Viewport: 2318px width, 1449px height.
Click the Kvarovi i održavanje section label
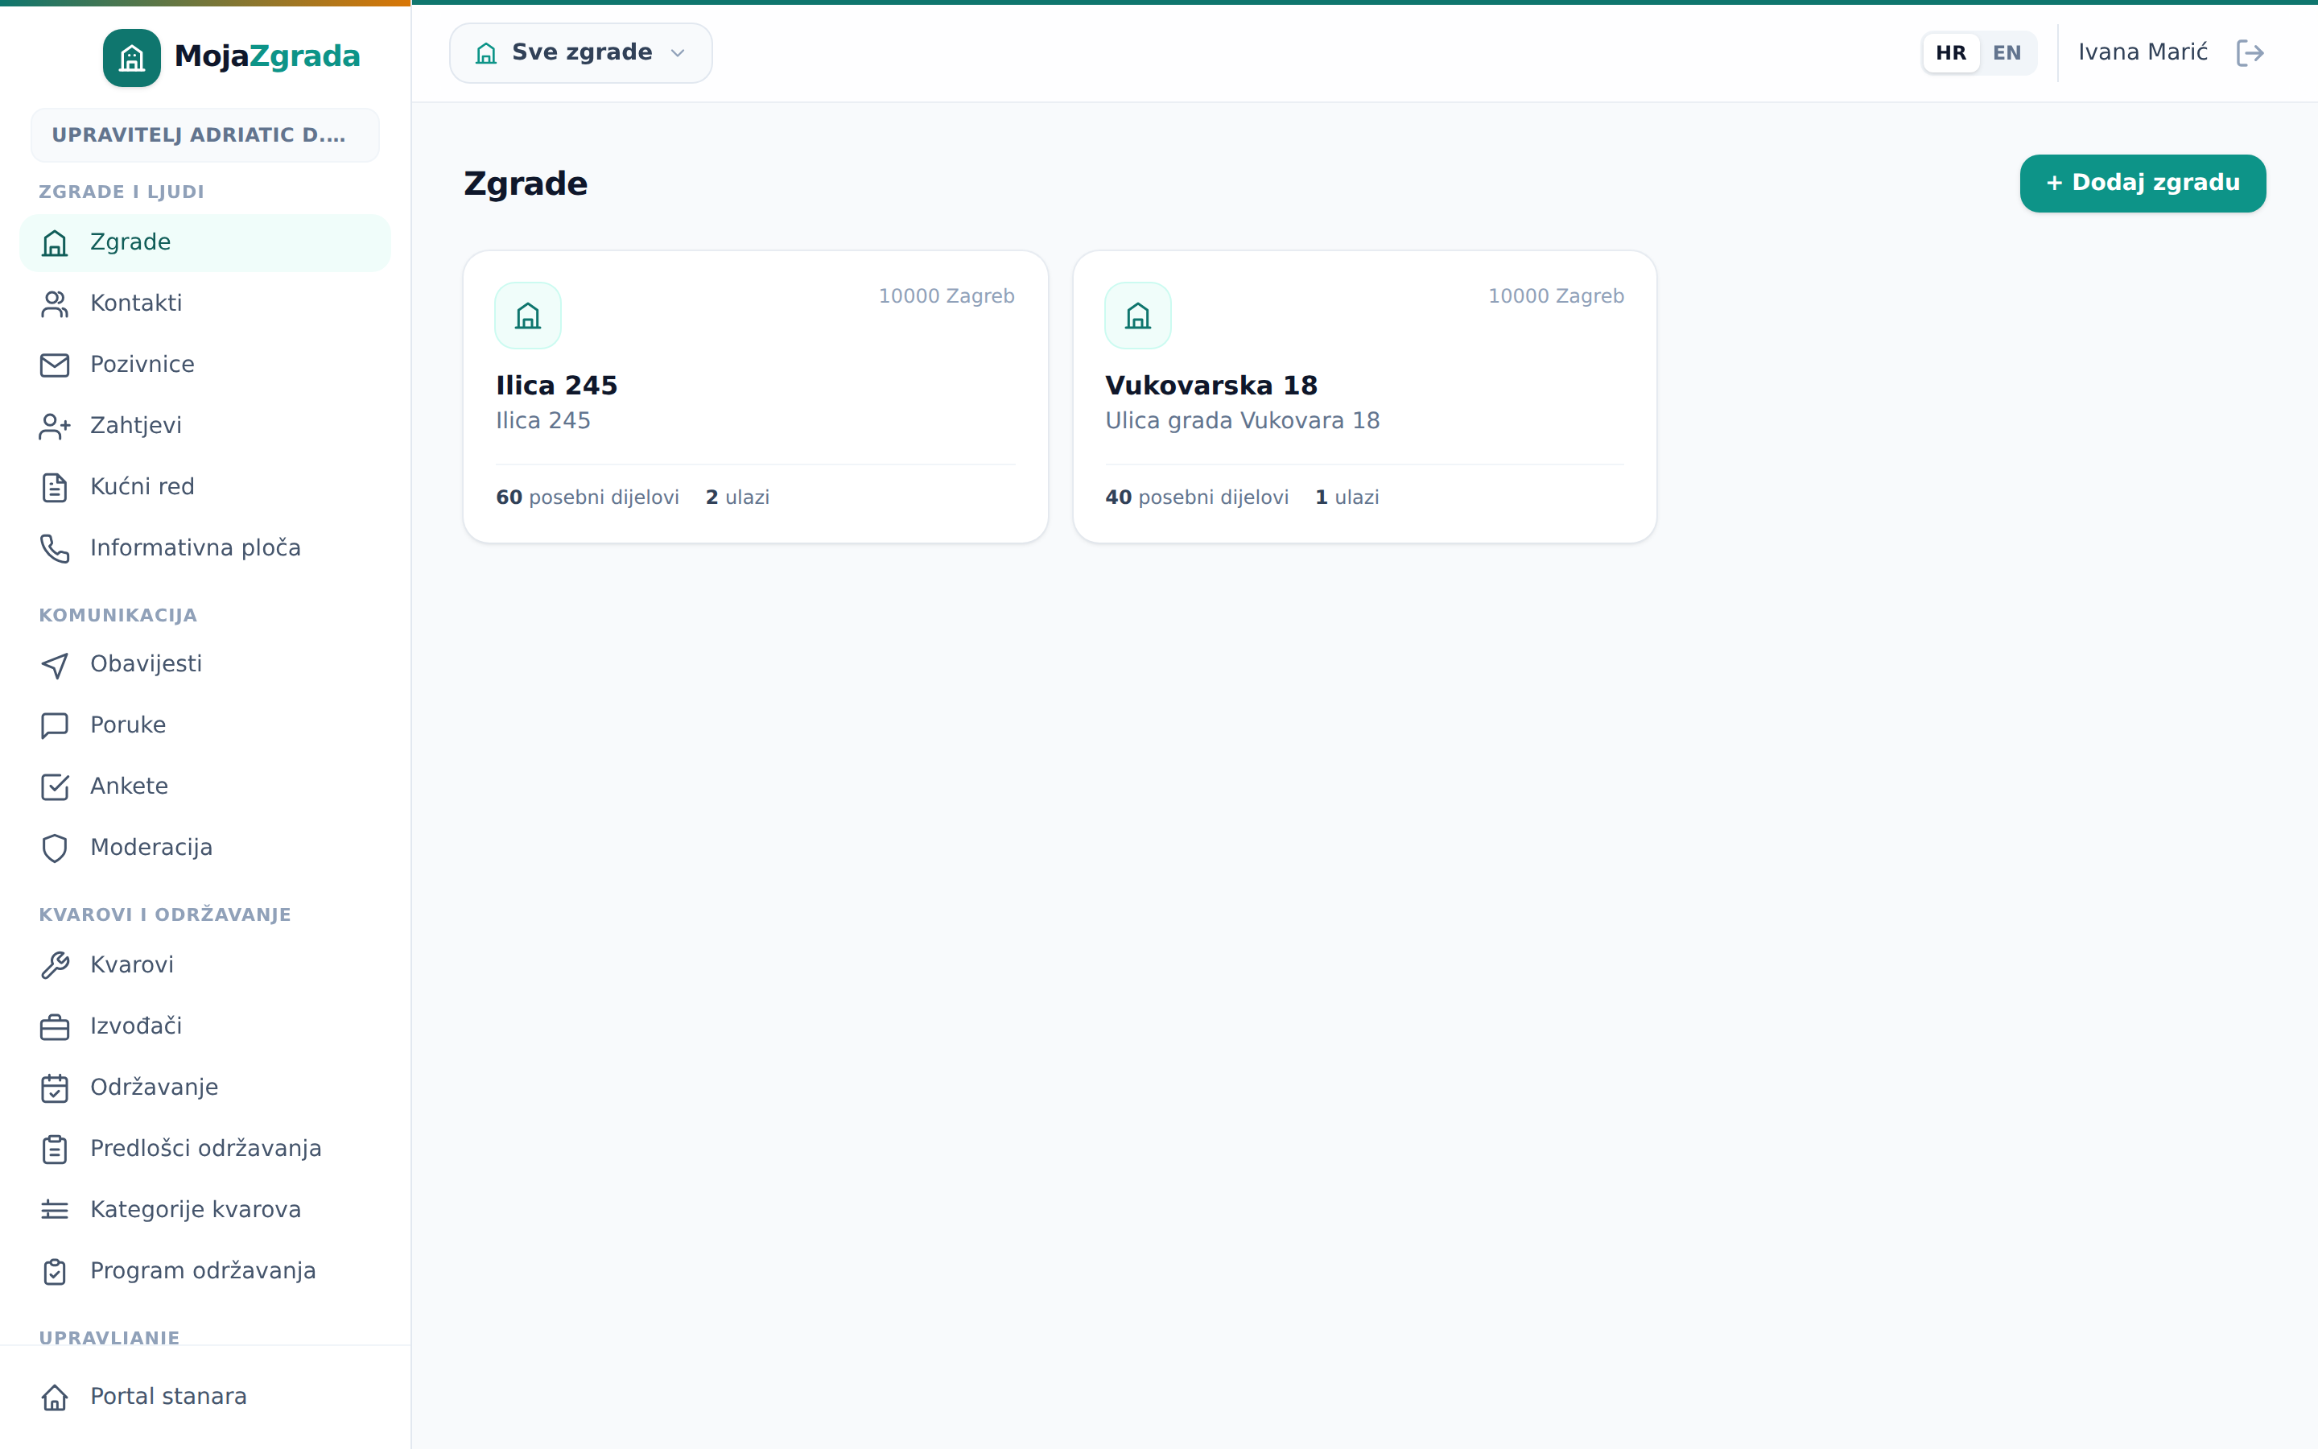click(x=165, y=914)
